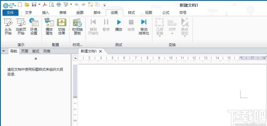Open the 几何变换 dropdown
267x126 pixels.
click(160, 28)
